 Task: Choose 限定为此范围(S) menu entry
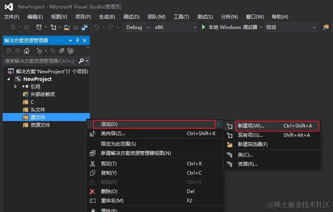tap(155, 144)
